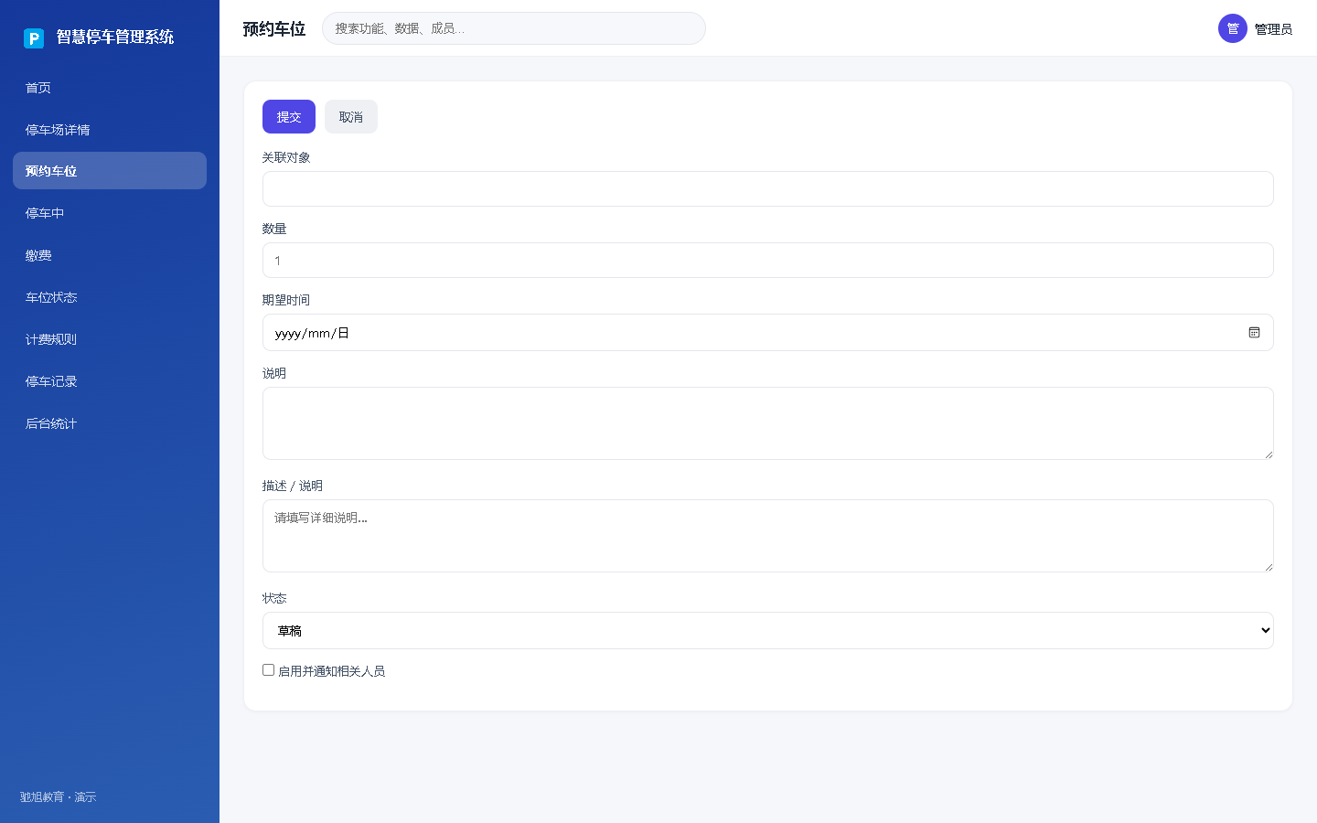Go to 首页 in the sidebar
The height and width of the screenshot is (823, 1317).
click(x=110, y=88)
